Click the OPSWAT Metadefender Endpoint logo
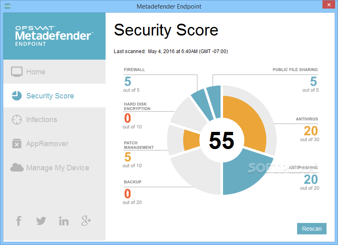Viewport: 338px width, 245px height. (53, 36)
